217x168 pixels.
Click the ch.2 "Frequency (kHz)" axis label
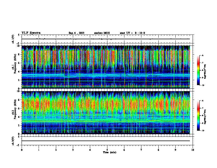tap(15, 109)
